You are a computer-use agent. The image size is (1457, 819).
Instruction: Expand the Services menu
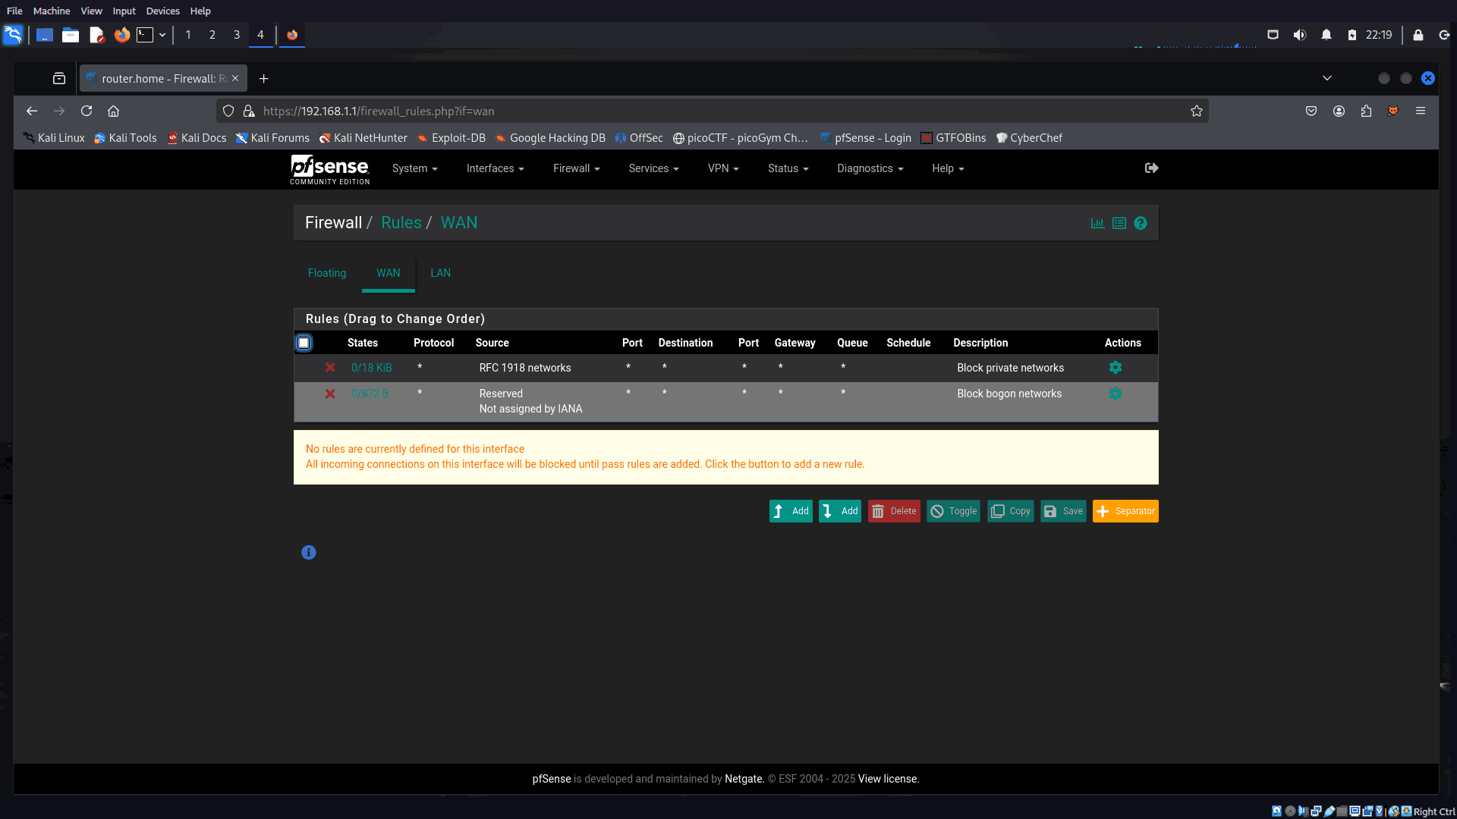click(x=654, y=169)
